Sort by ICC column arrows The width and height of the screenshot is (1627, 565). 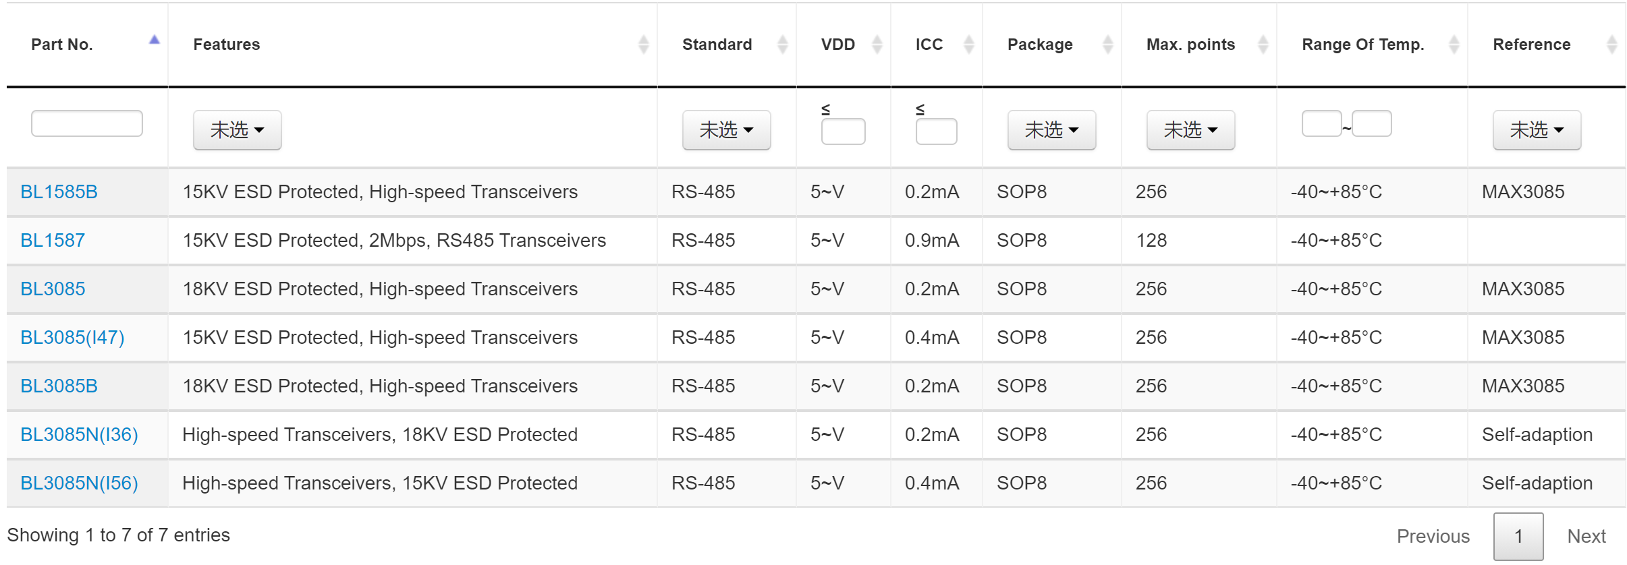[x=969, y=44]
